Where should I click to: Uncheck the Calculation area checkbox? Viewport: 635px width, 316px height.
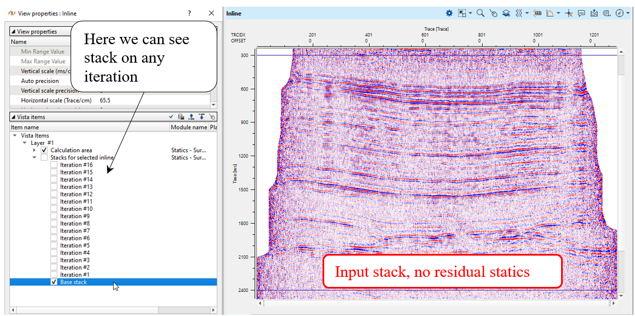point(44,150)
